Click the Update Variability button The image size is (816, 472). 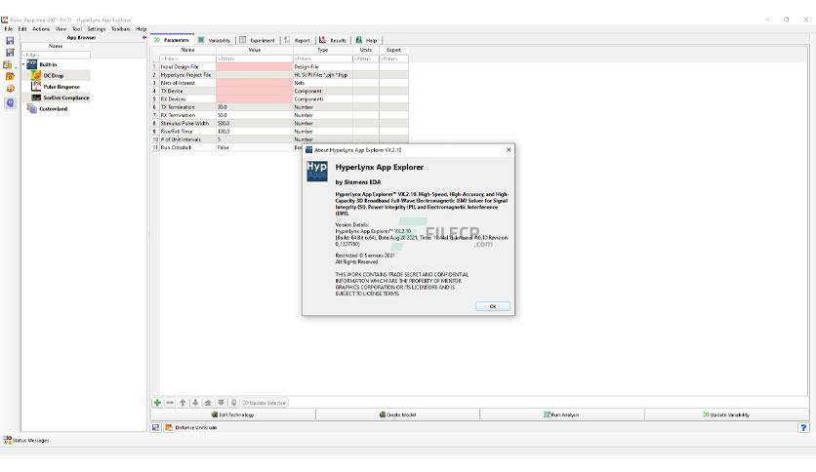pyautogui.click(x=726, y=414)
